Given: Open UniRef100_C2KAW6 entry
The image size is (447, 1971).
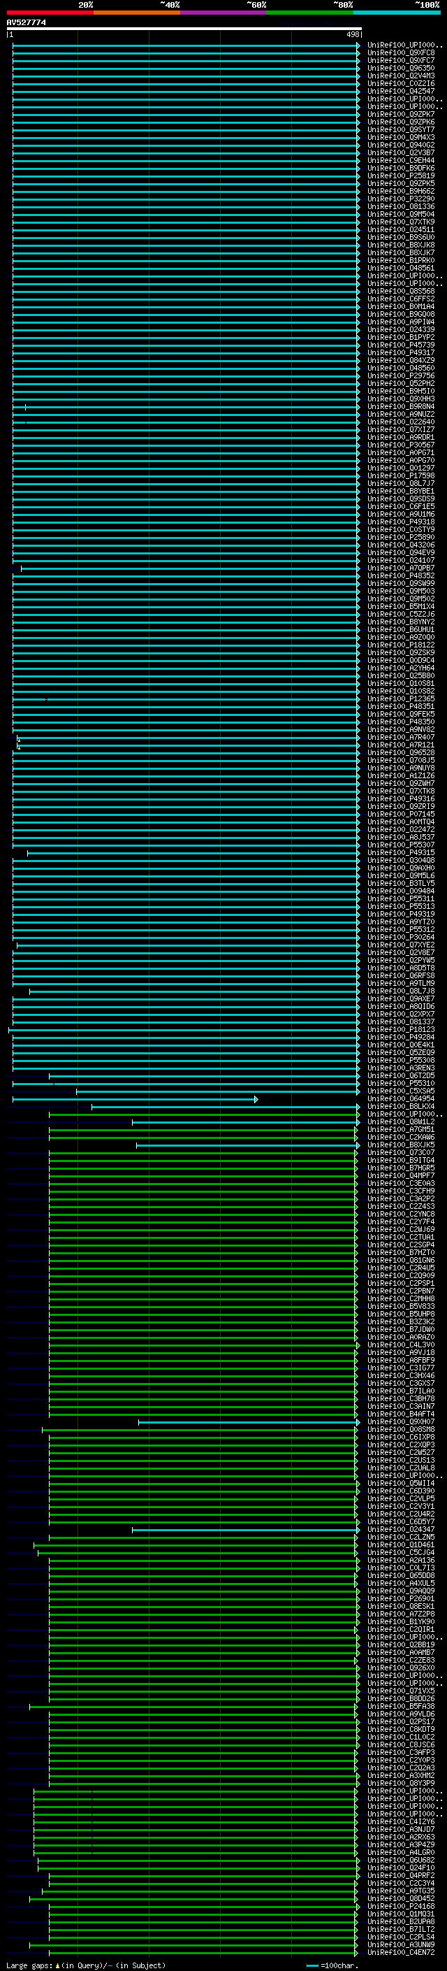Looking at the screenshot, I should [401, 1137].
